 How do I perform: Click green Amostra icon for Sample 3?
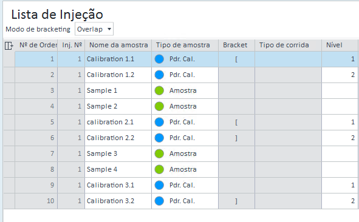click(x=159, y=153)
